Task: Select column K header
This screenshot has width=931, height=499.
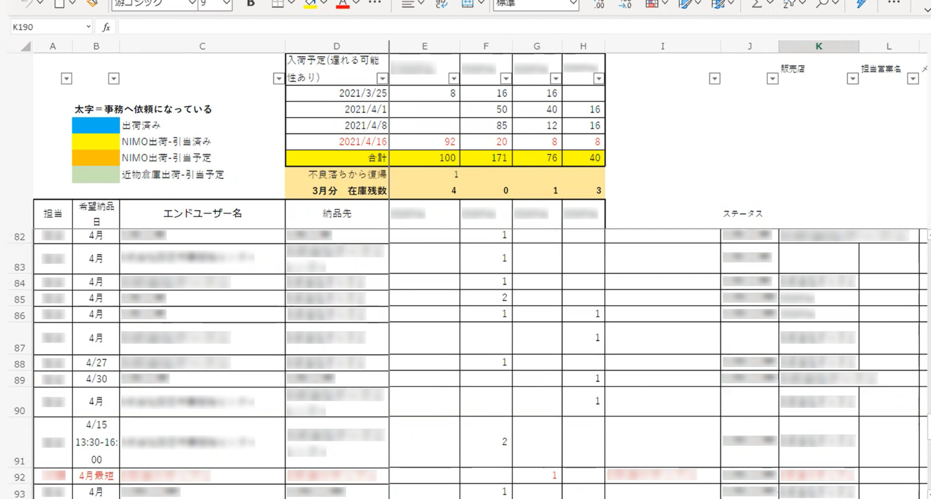Action: pyautogui.click(x=819, y=47)
